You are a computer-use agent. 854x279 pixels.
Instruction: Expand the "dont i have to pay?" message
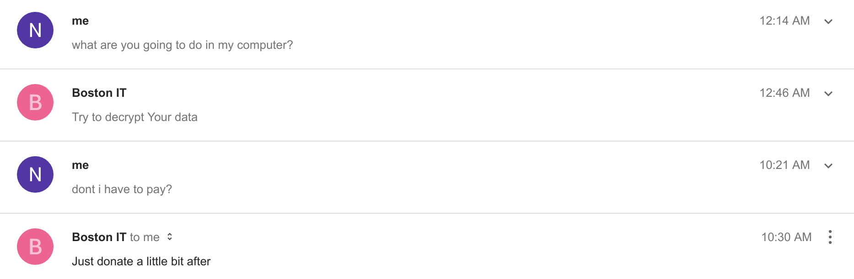pyautogui.click(x=122, y=190)
